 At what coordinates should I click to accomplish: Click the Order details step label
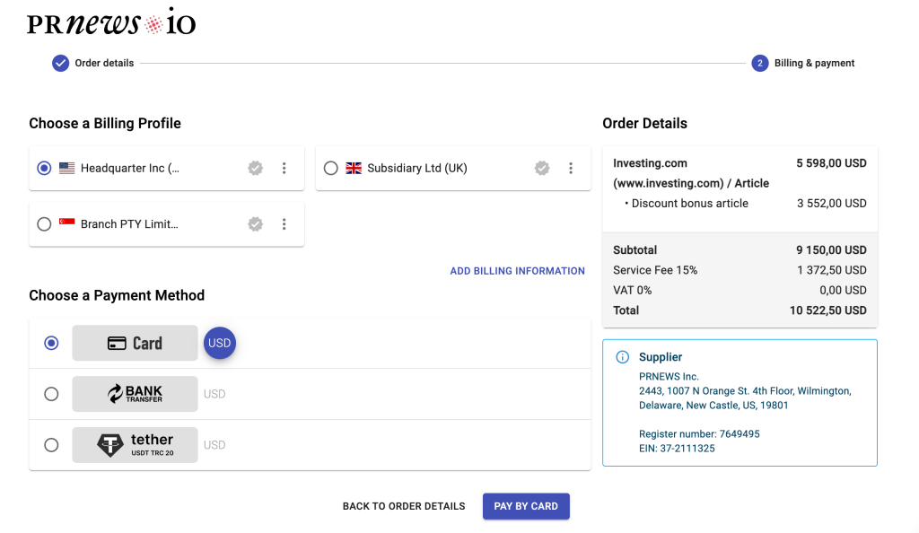[104, 63]
